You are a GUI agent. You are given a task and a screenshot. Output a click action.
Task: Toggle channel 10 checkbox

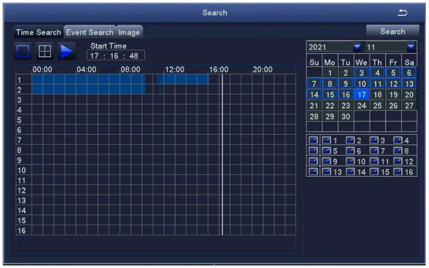click(x=350, y=161)
